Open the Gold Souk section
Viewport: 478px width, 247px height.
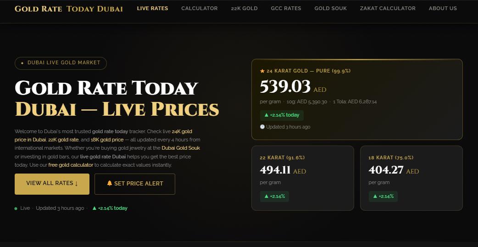tap(331, 8)
